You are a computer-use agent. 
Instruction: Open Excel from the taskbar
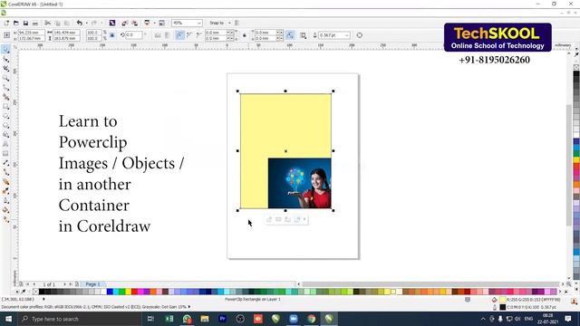click(x=169, y=319)
